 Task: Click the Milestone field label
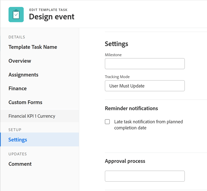pyautogui.click(x=113, y=55)
